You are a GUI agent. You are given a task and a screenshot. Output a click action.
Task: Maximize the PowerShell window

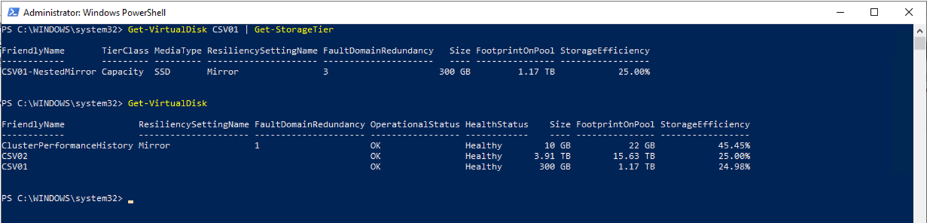coord(874,12)
